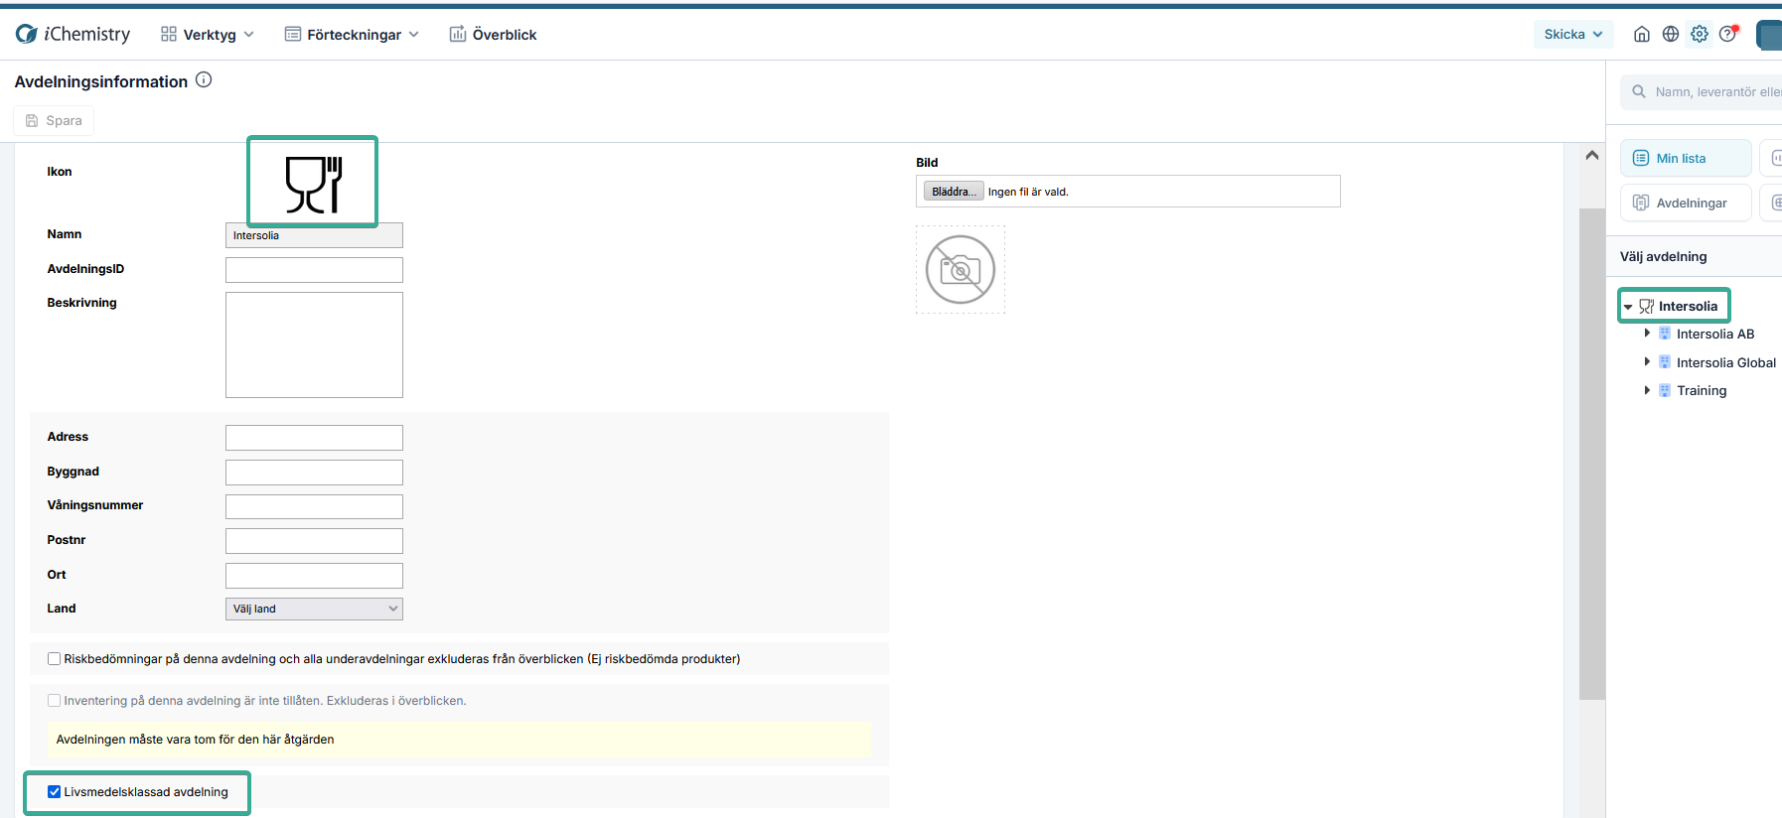Viewport: 1782px width, 818px height.
Task: Go to Överblick
Action: click(493, 34)
